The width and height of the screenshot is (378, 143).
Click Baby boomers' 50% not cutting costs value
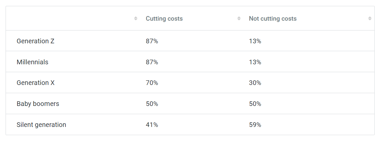coord(255,104)
